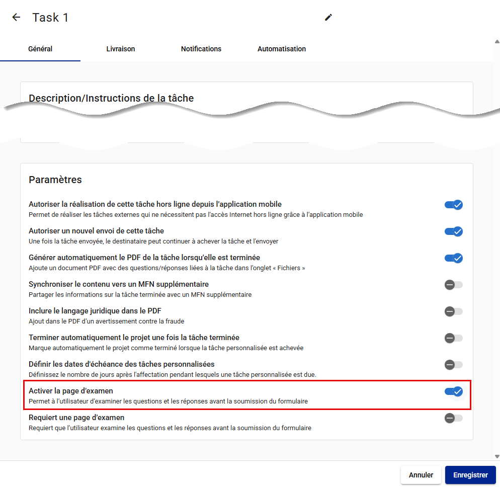Enable 'Définir les dates d'échéance' toggle

coord(453,365)
